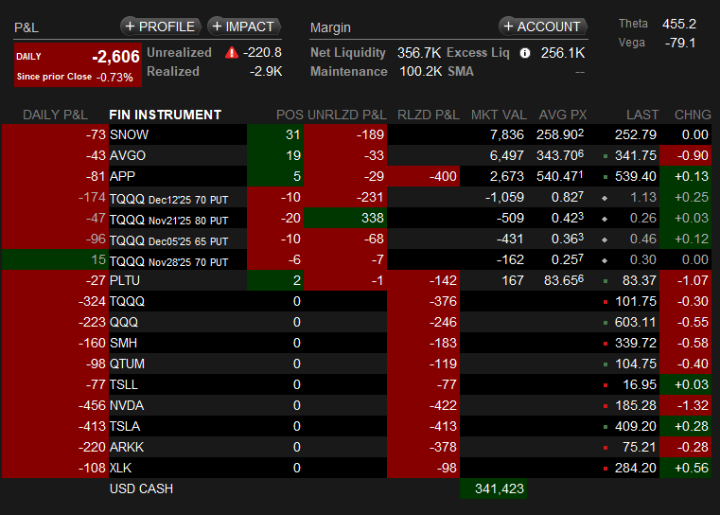Select the QQQ instrument row
720x515 pixels.
point(357,322)
